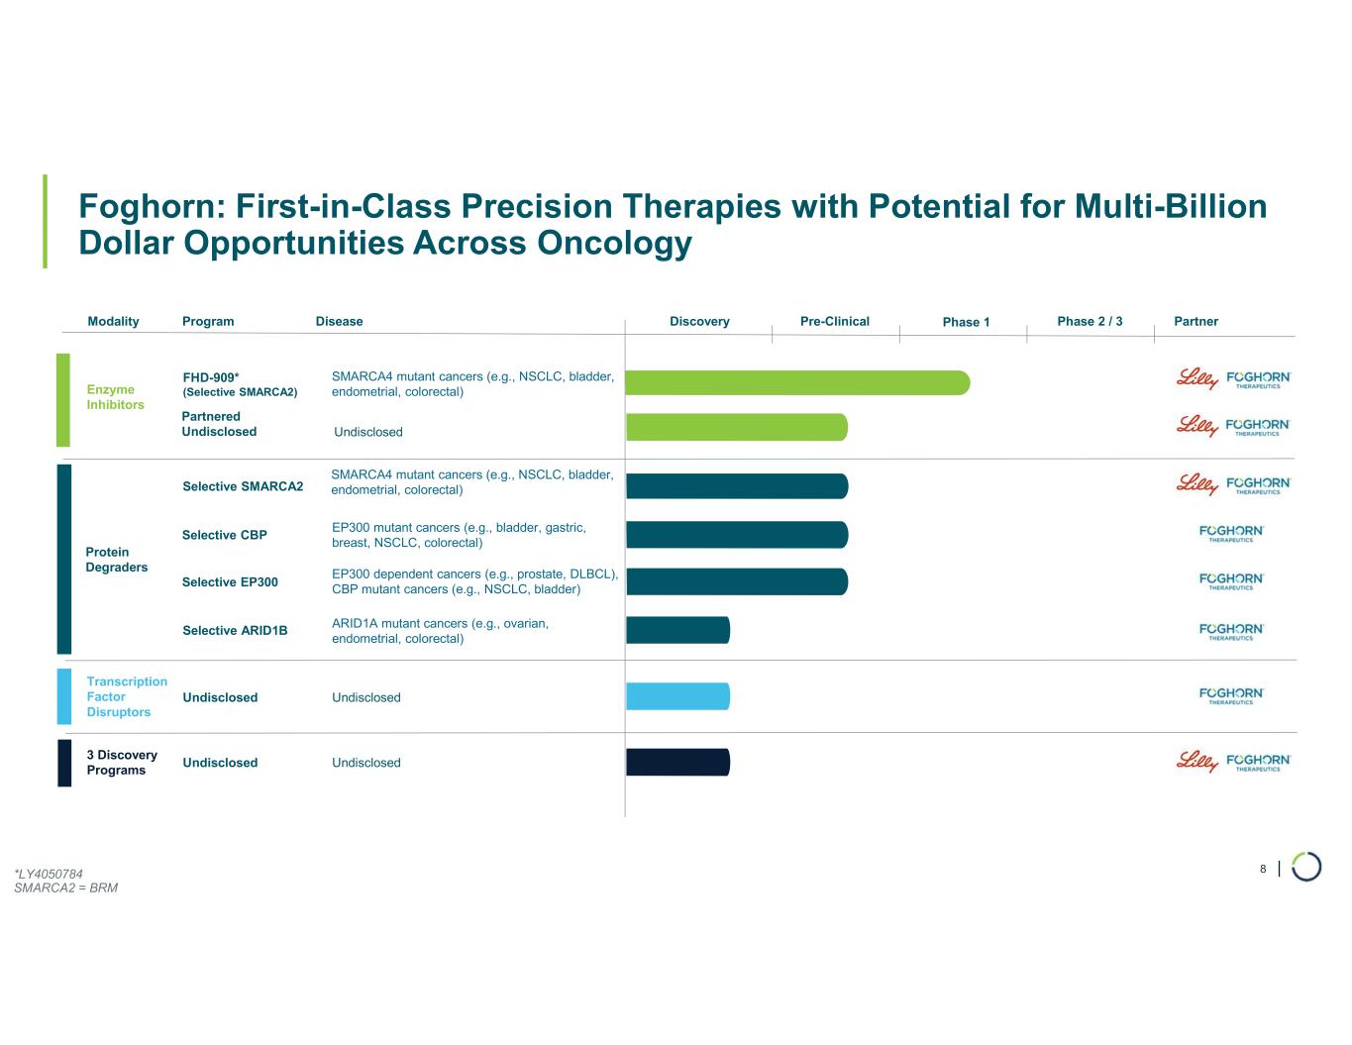Image resolution: width=1352 pixels, height=1045 pixels.
Task: Click the Selective ARID1B program label
Action: point(235,630)
